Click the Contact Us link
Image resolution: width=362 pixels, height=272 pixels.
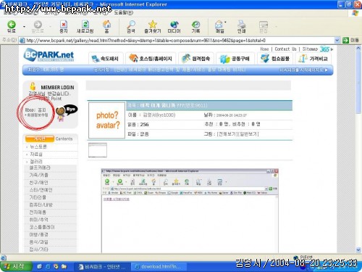tap(285, 49)
